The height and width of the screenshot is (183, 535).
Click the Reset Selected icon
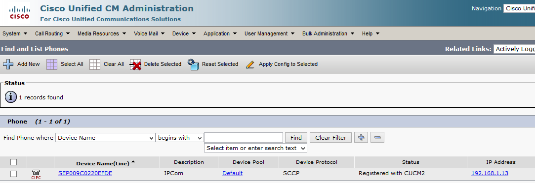[194, 64]
